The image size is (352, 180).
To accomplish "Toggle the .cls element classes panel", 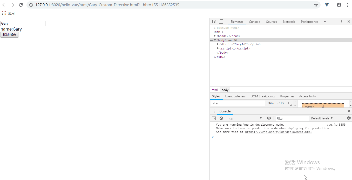I will click(280, 103).
